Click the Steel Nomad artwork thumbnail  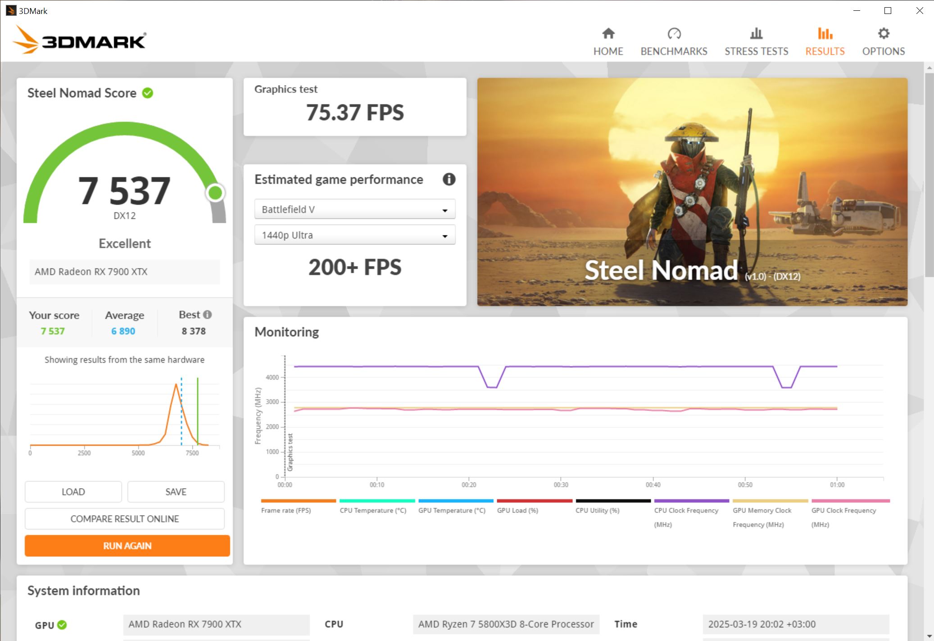(x=692, y=192)
